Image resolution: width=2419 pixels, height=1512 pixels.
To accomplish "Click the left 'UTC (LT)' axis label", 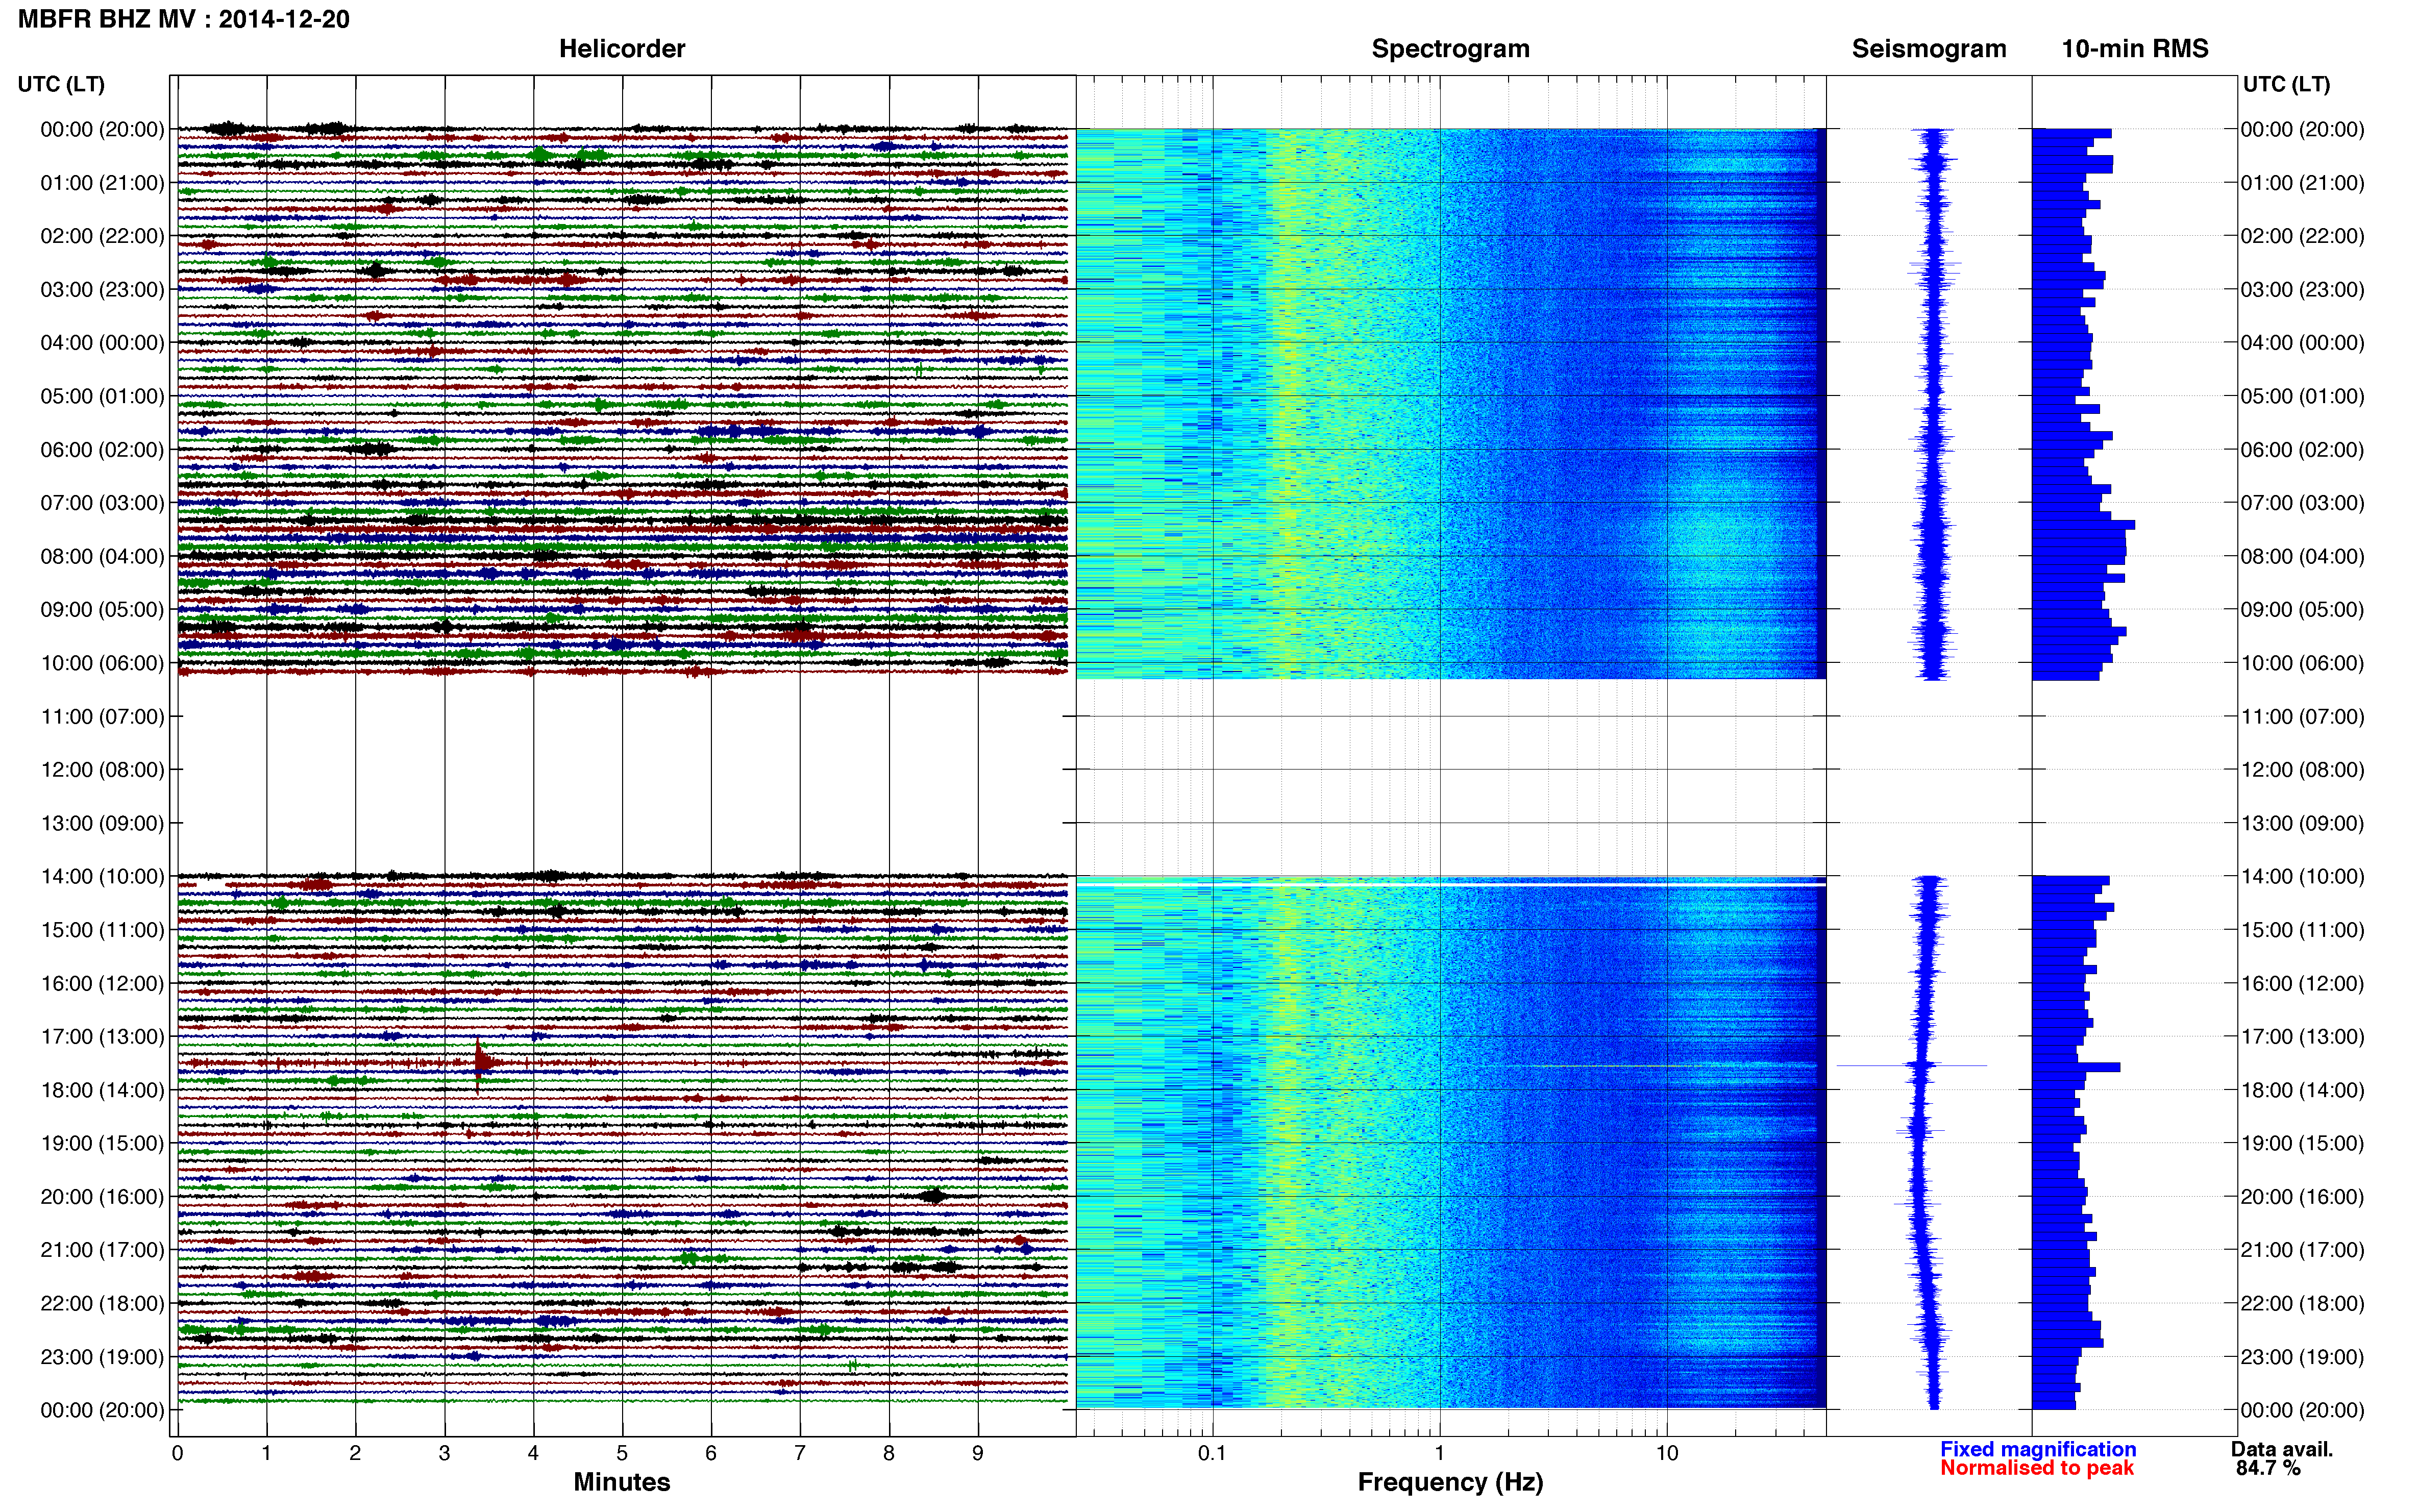I will (61, 84).
